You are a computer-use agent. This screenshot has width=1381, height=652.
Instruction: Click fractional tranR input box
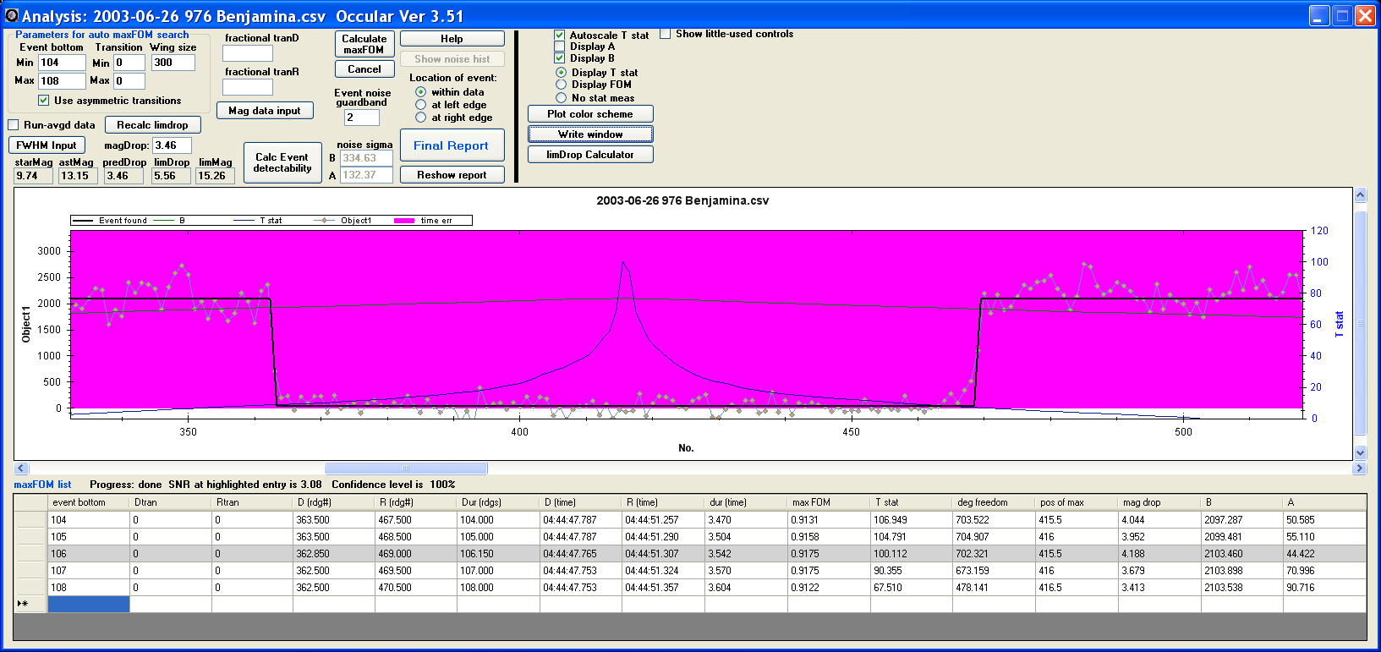247,87
